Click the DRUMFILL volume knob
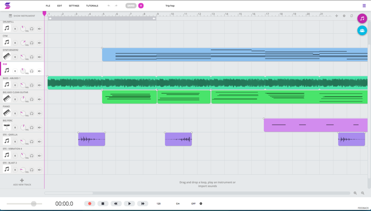Viewport: 371px width, 211px height. click(x=23, y=29)
